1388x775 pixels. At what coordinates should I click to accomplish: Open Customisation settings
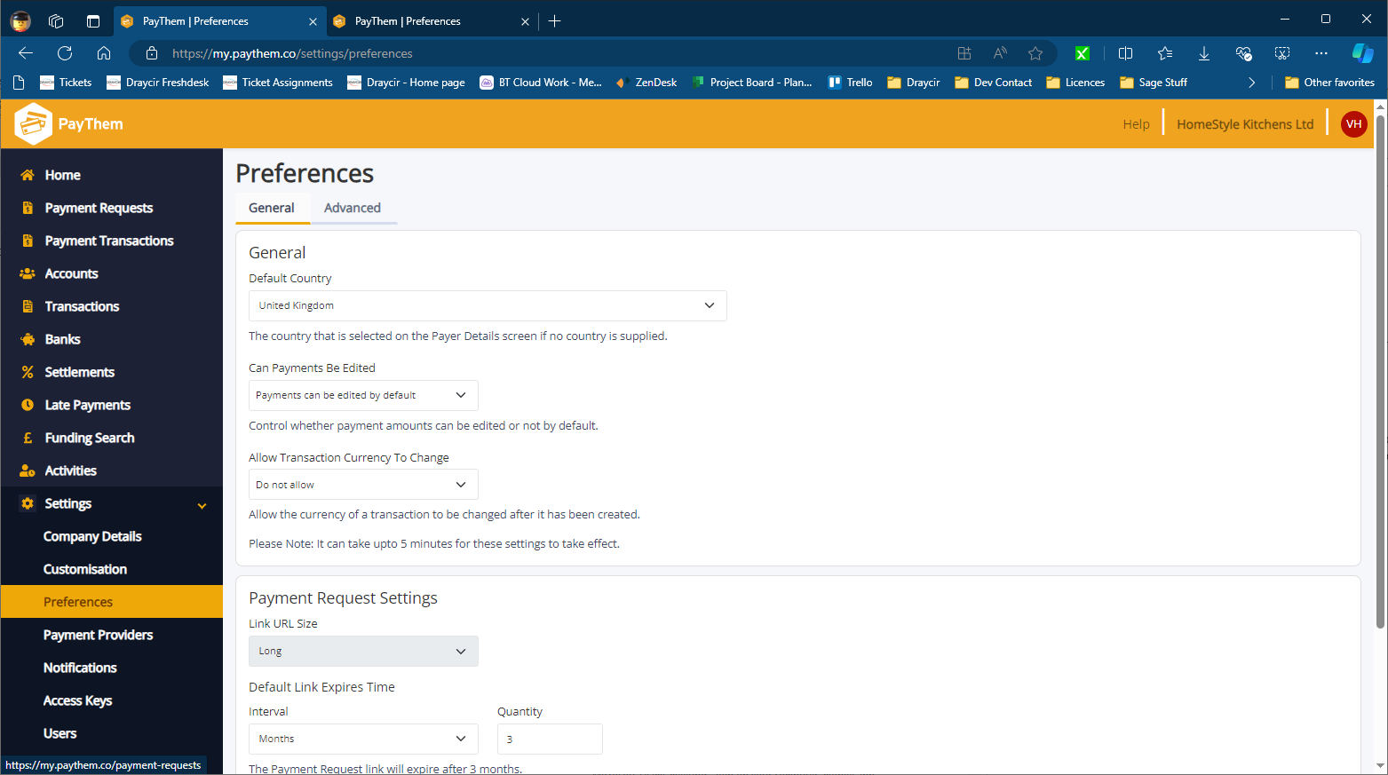tap(85, 569)
